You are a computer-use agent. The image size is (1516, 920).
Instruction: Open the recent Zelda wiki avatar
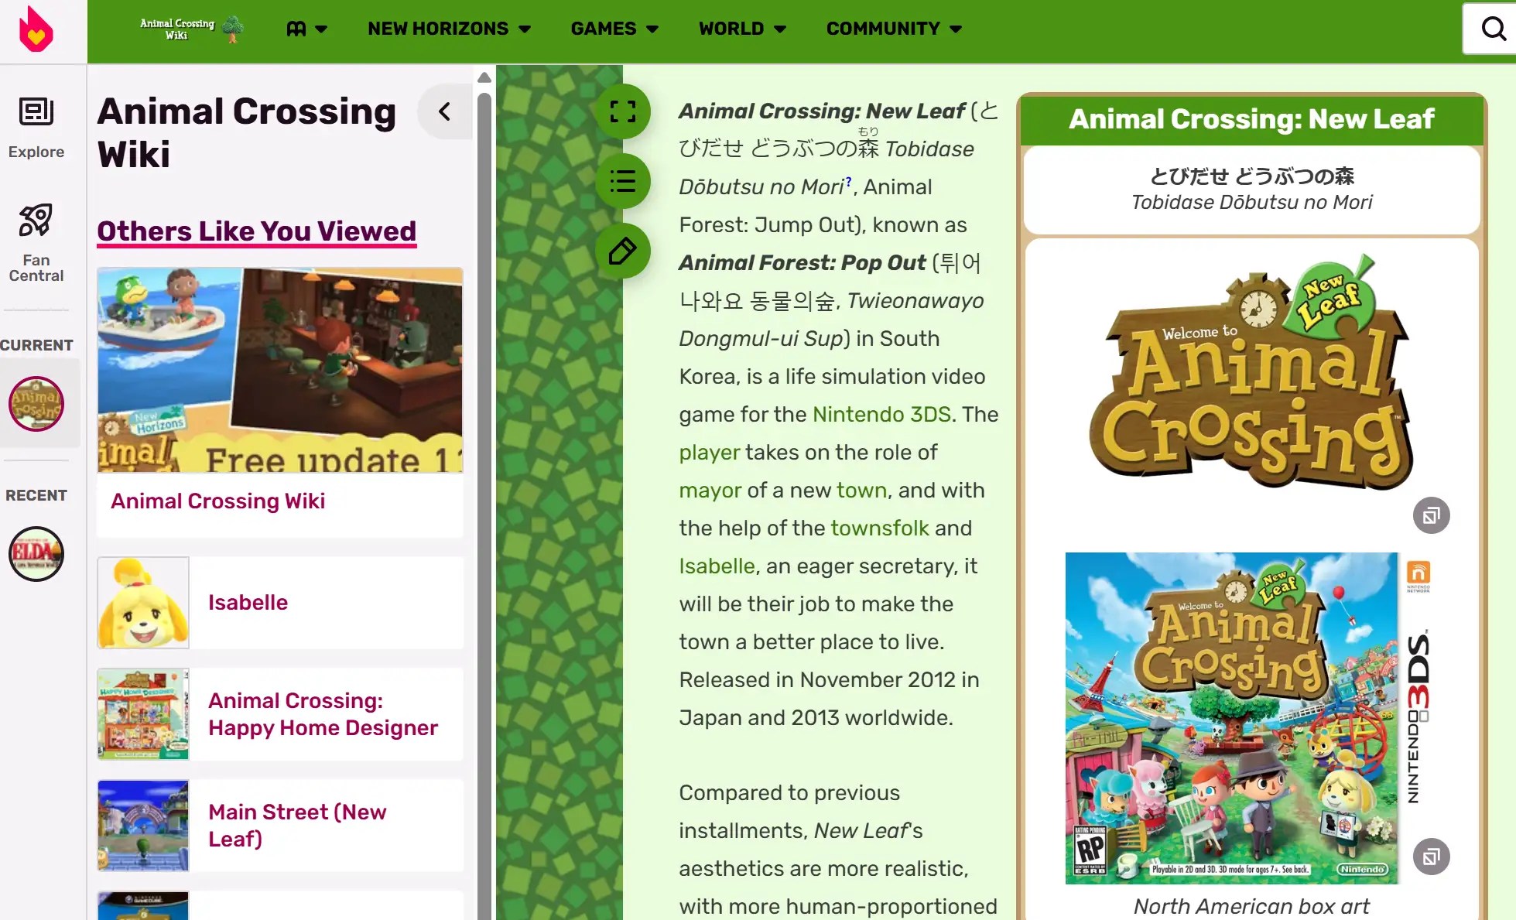(36, 554)
